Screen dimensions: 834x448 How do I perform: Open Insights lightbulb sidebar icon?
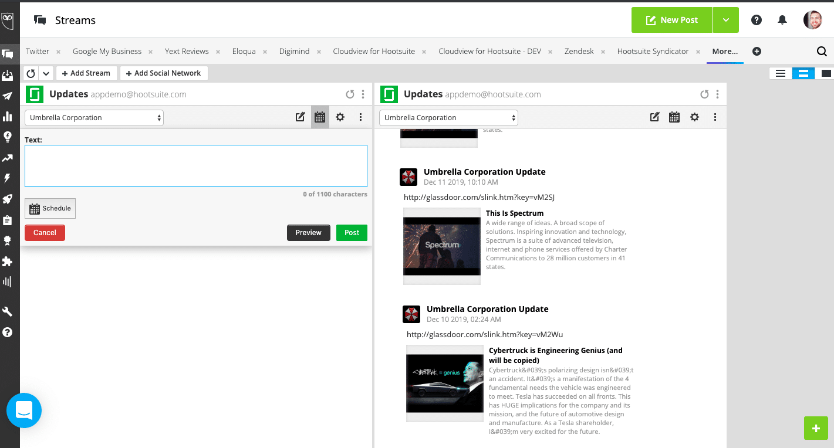(8, 137)
